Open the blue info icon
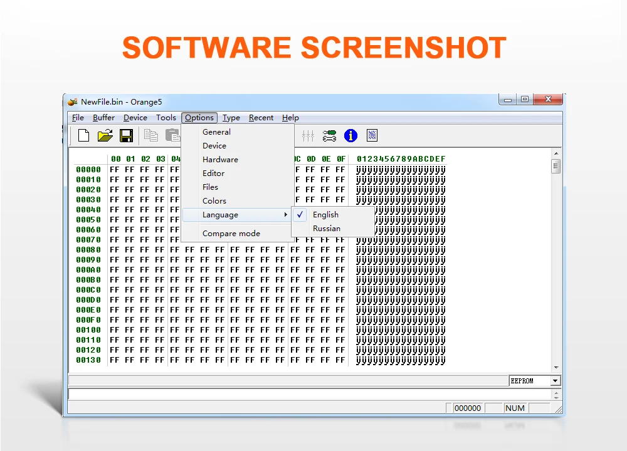The width and height of the screenshot is (627, 451). click(350, 136)
